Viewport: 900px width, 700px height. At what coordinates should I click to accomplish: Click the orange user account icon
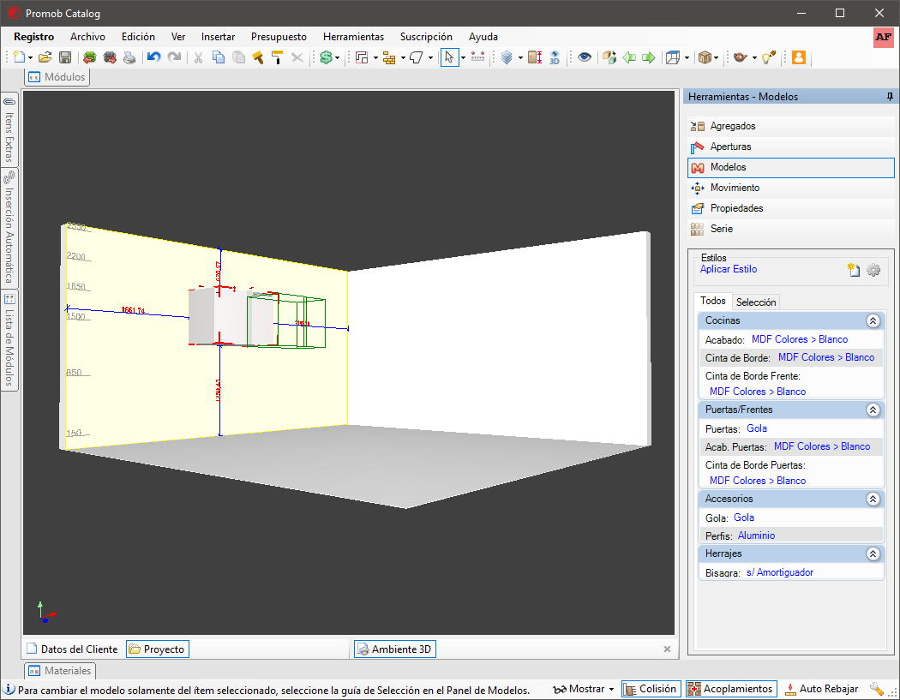(x=798, y=57)
